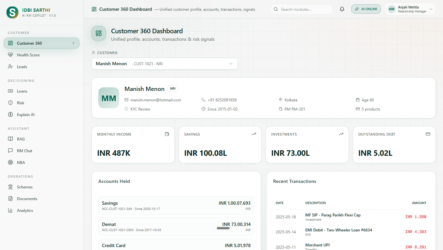The height and width of the screenshot is (250, 443).
Task: Open the Risk module
Action: pyautogui.click(x=41, y=103)
